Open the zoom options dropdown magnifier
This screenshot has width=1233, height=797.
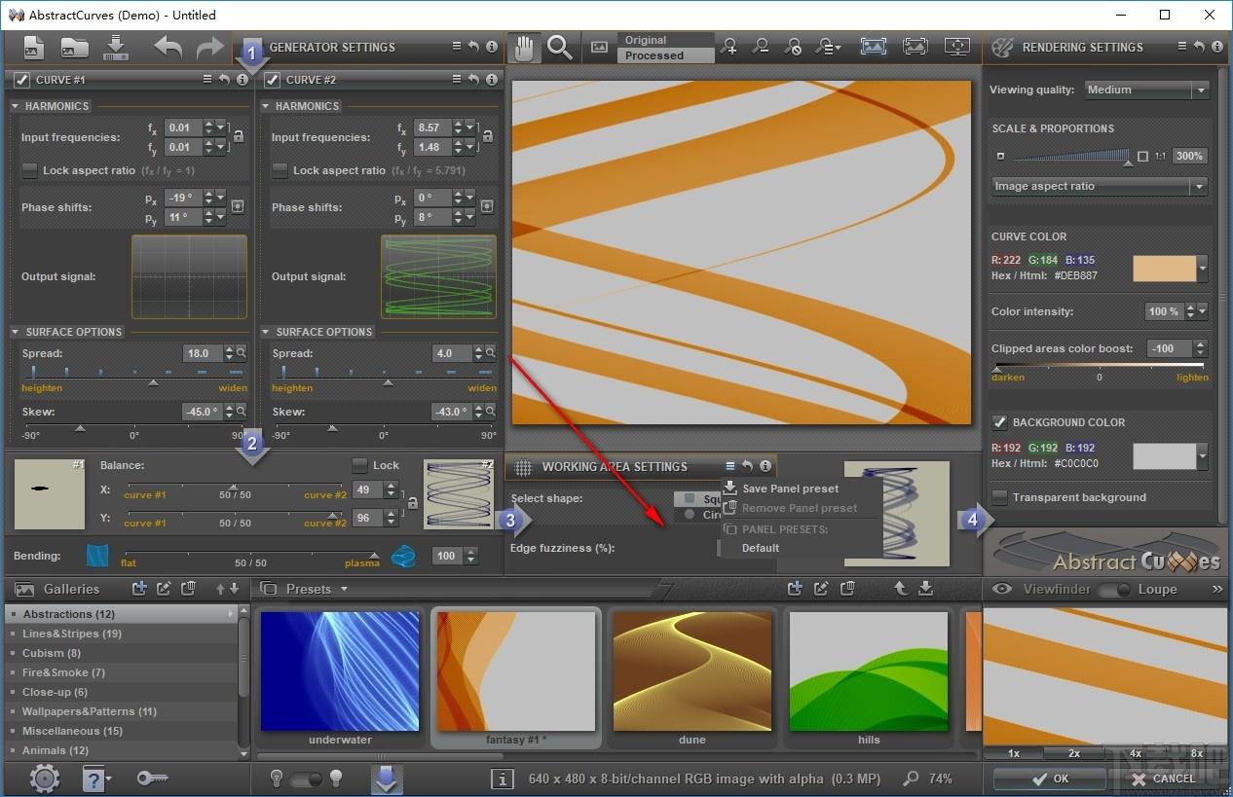pyautogui.click(x=829, y=46)
